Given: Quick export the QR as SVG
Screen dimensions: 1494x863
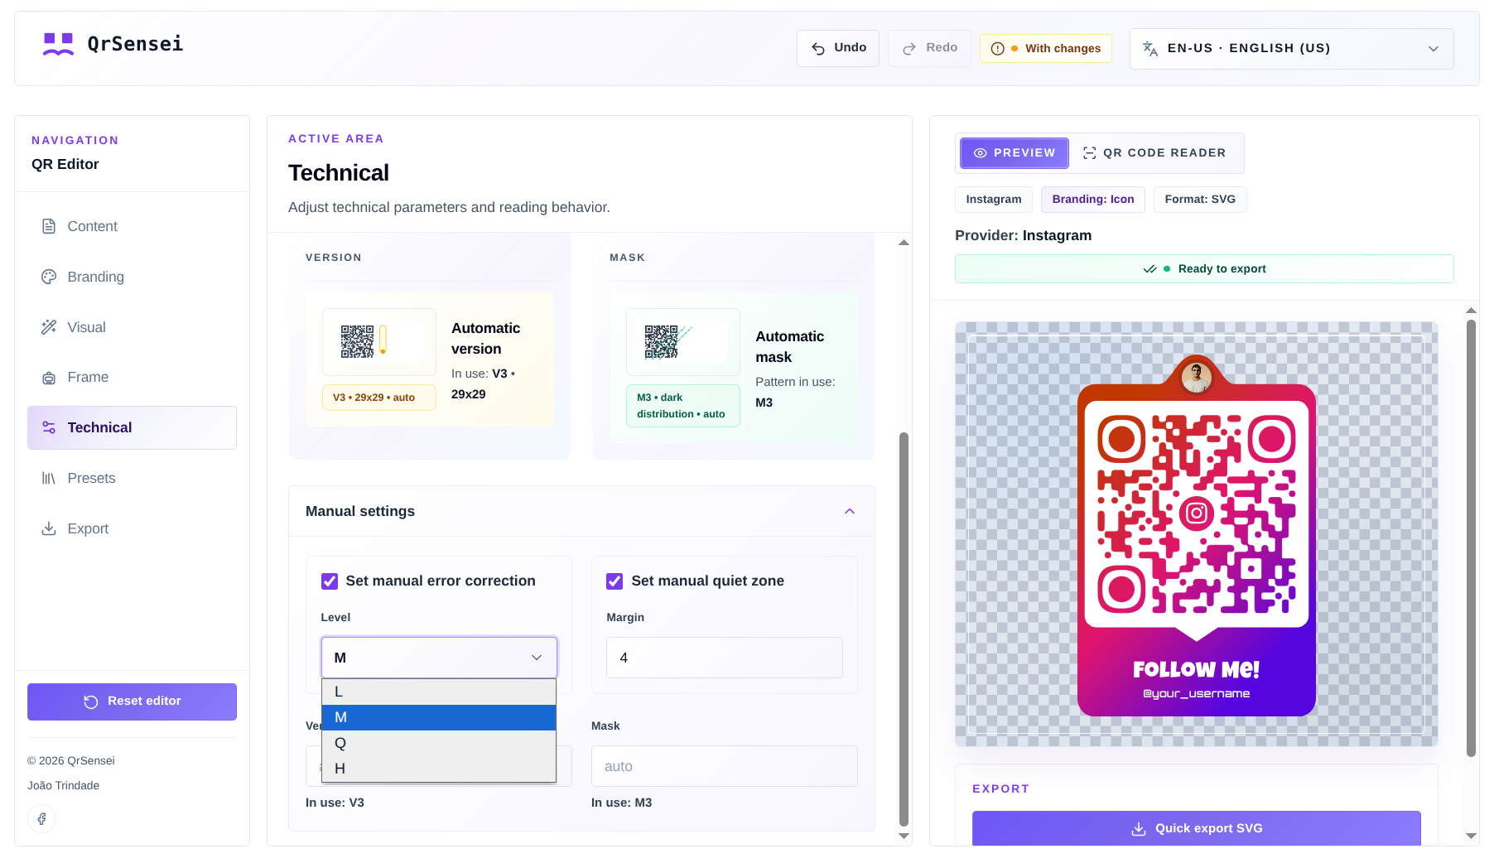Looking at the screenshot, I should click(x=1197, y=828).
